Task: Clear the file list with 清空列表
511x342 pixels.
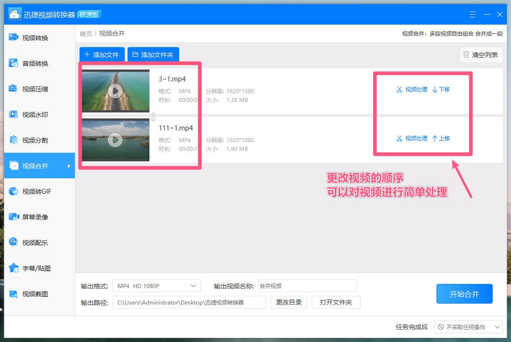Action: point(481,54)
